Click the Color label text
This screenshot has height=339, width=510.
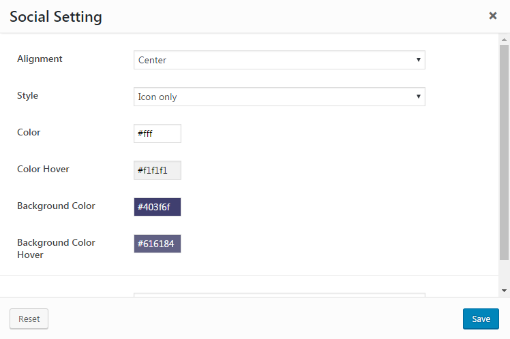click(x=29, y=133)
